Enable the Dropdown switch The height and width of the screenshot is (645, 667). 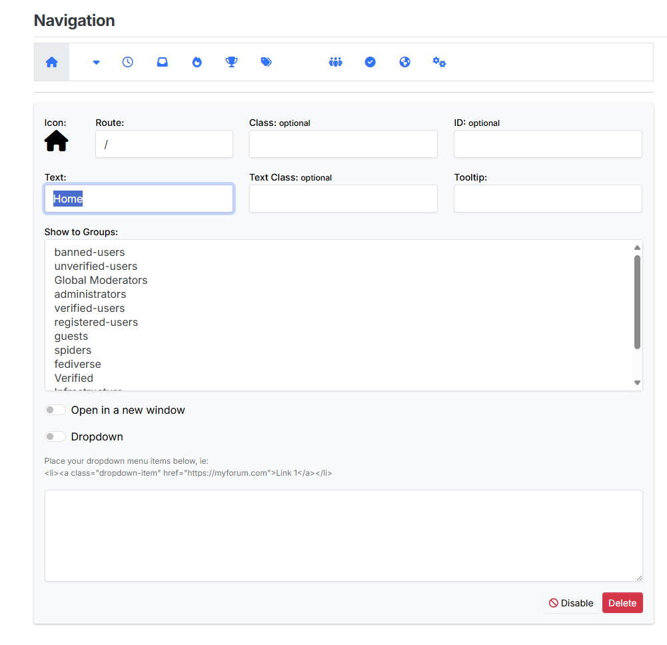[x=55, y=437]
